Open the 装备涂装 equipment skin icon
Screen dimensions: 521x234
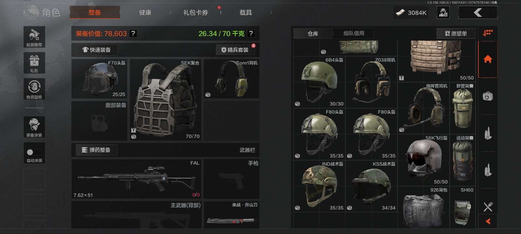(x=34, y=127)
